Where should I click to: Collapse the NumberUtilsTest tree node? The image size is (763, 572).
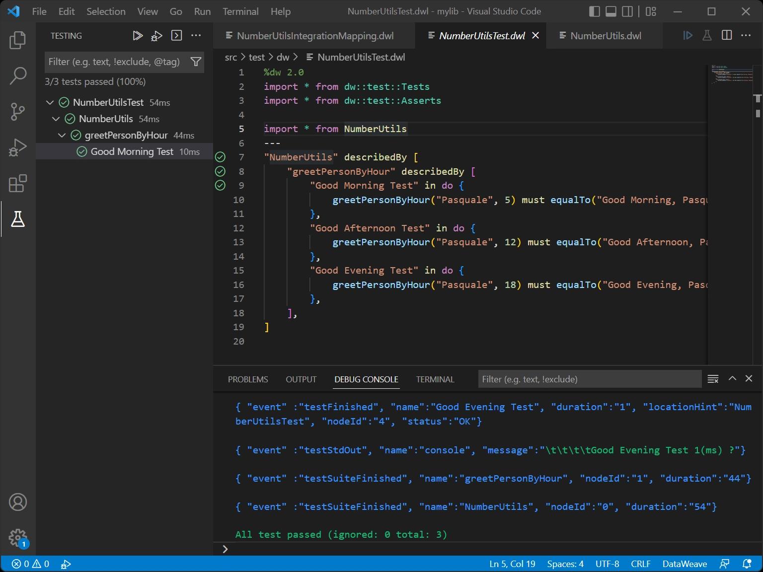pos(50,102)
